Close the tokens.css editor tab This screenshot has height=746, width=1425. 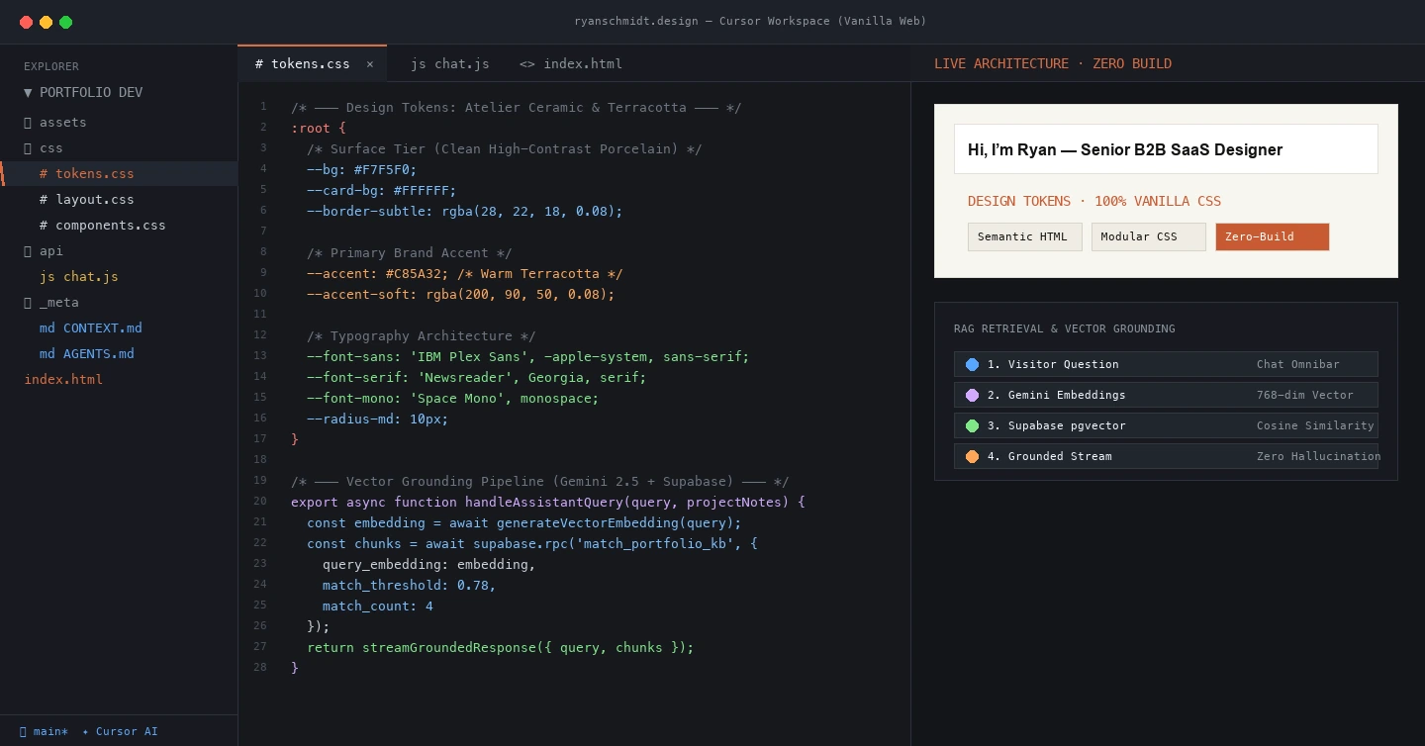[x=370, y=64]
